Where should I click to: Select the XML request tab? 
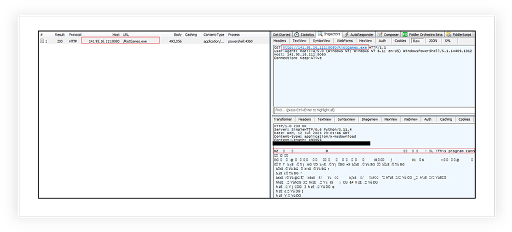click(447, 41)
